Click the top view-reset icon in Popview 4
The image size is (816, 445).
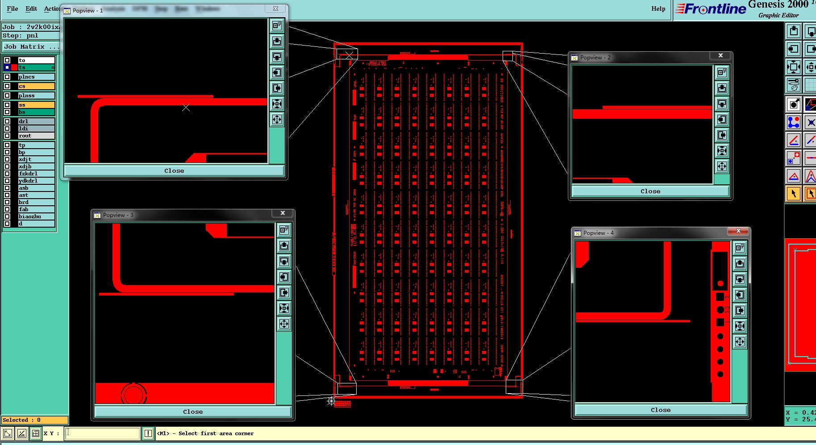click(x=740, y=248)
